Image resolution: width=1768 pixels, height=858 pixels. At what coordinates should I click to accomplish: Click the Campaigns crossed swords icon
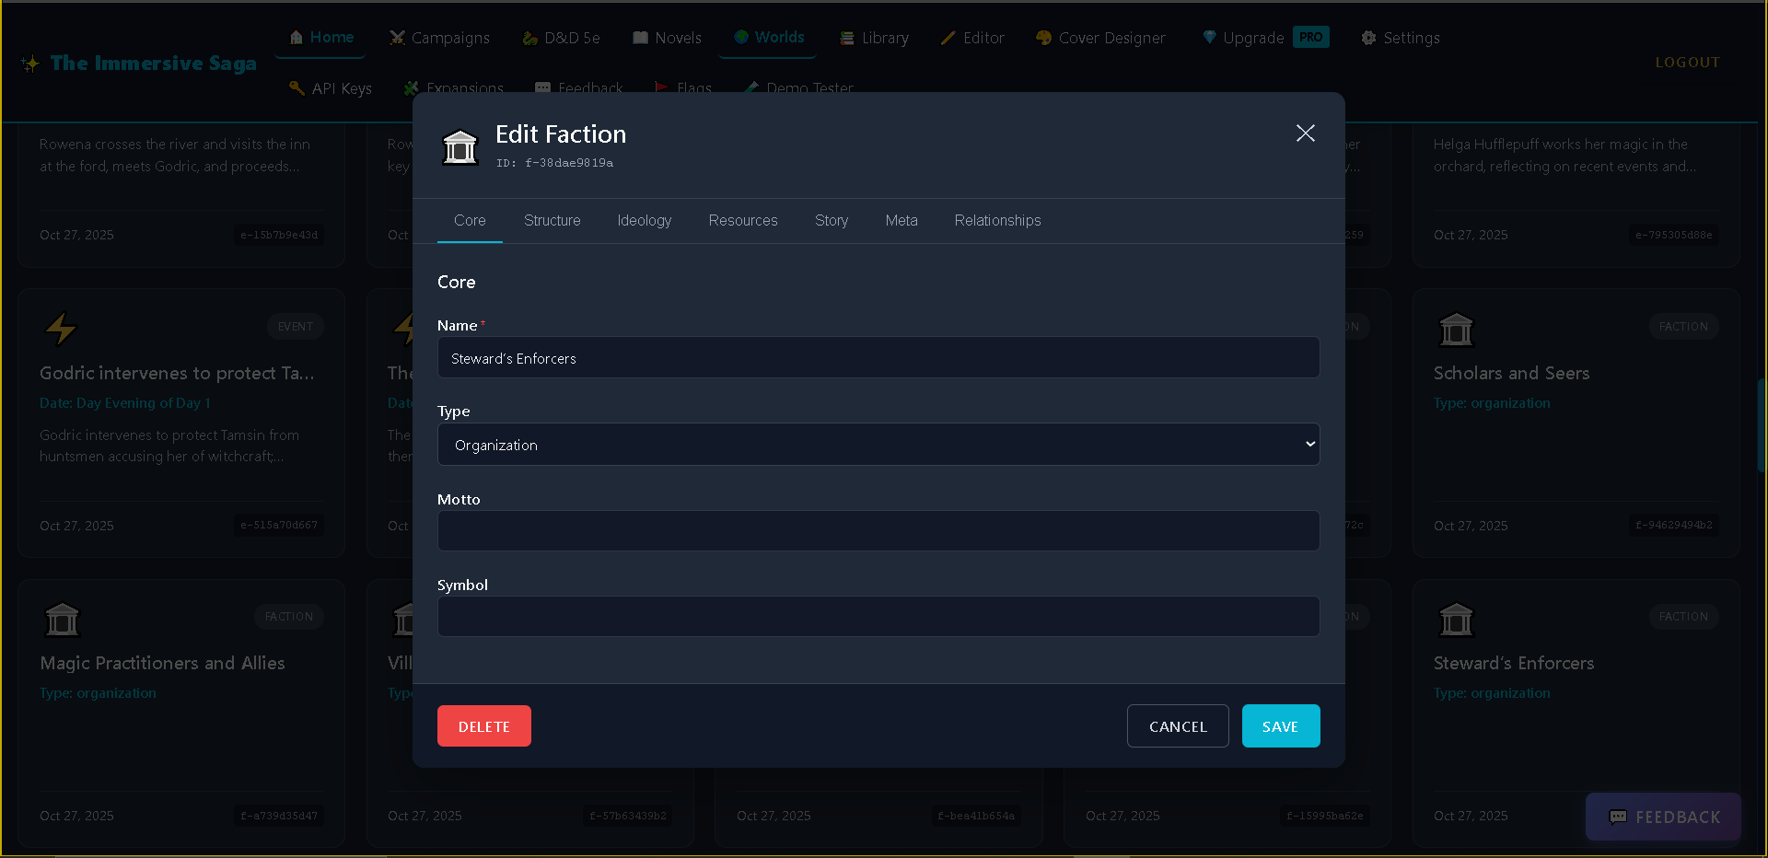click(x=396, y=37)
